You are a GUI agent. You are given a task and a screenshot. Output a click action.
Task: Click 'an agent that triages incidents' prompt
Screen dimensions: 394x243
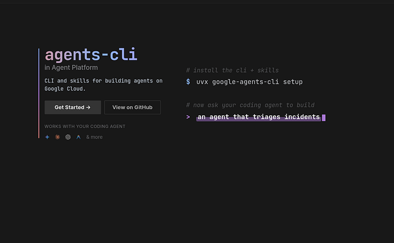pos(258,117)
